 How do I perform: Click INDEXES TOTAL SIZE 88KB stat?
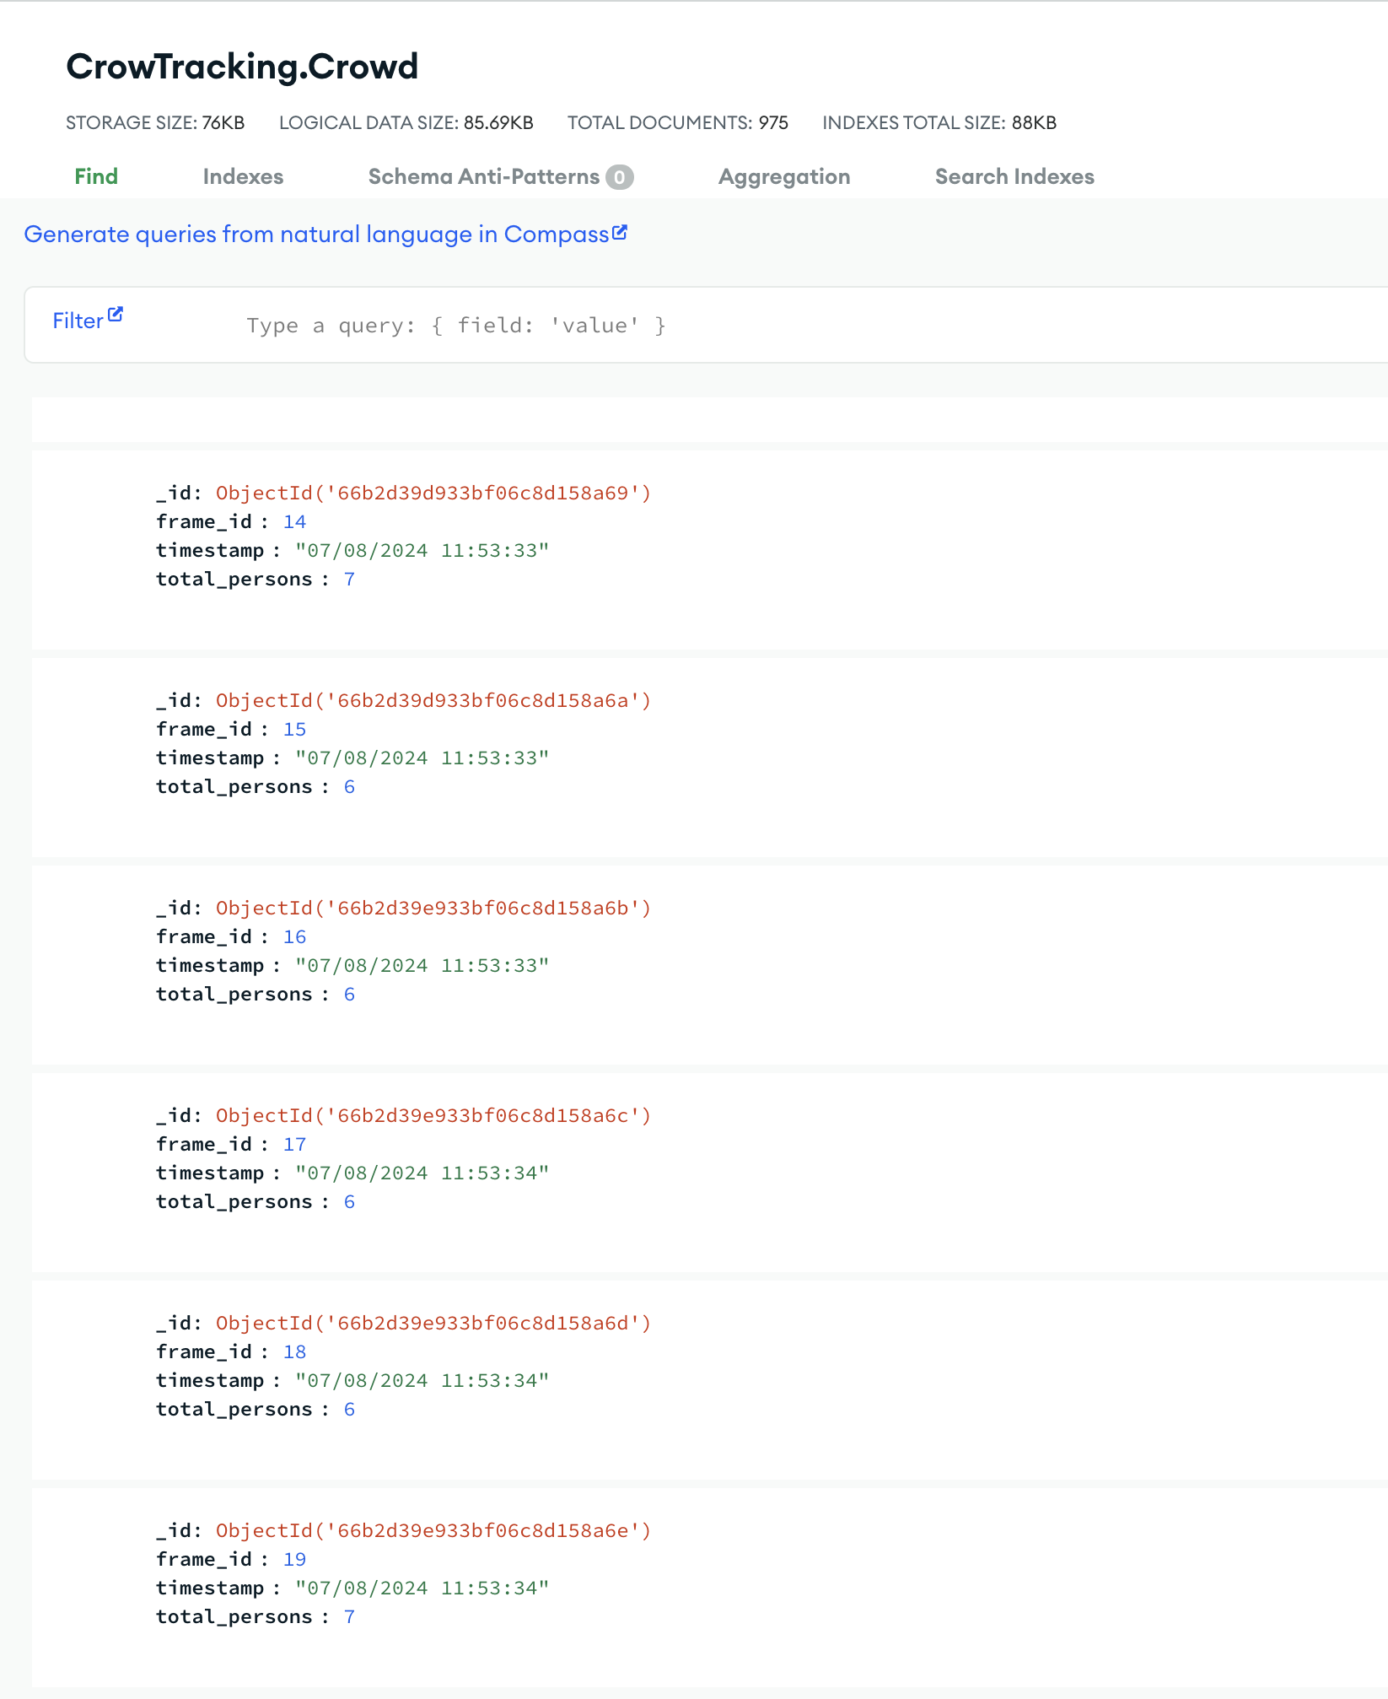tap(939, 123)
